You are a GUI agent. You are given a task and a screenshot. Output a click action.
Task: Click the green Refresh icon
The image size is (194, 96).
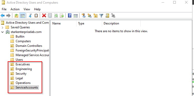point(56,16)
